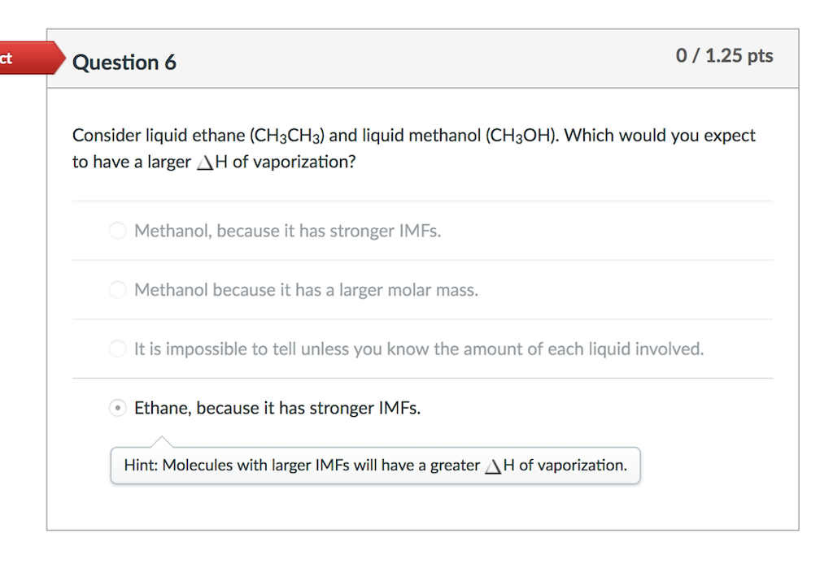This screenshot has width=833, height=572.
Task: Click the divider line above the answer choices
Action: click(422, 201)
